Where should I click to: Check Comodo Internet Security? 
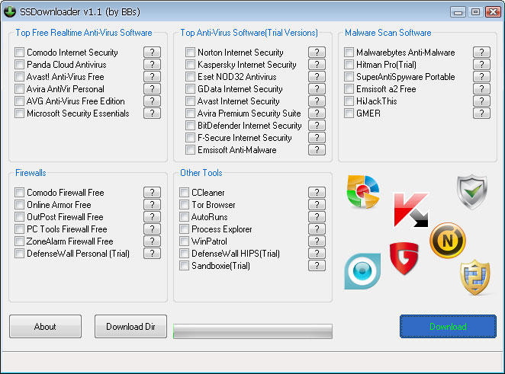19,52
